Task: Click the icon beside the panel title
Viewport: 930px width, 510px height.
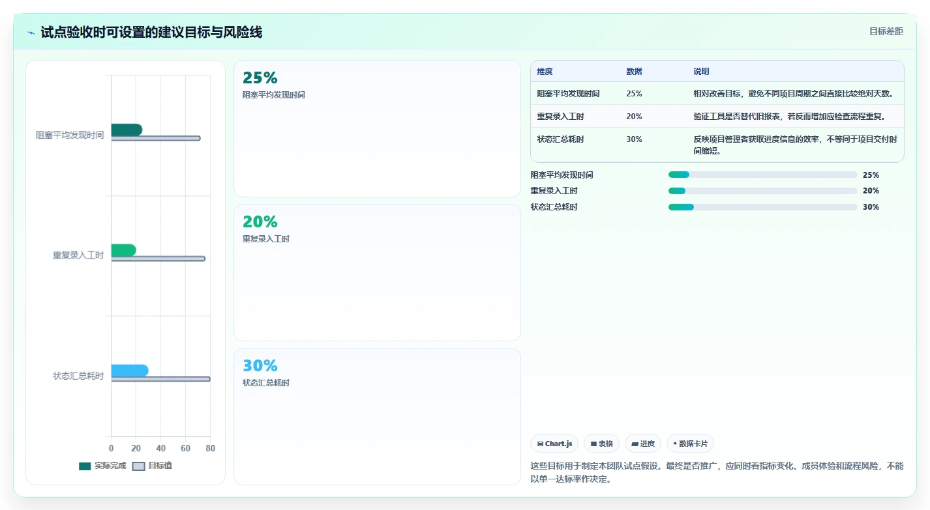Action: [31, 33]
